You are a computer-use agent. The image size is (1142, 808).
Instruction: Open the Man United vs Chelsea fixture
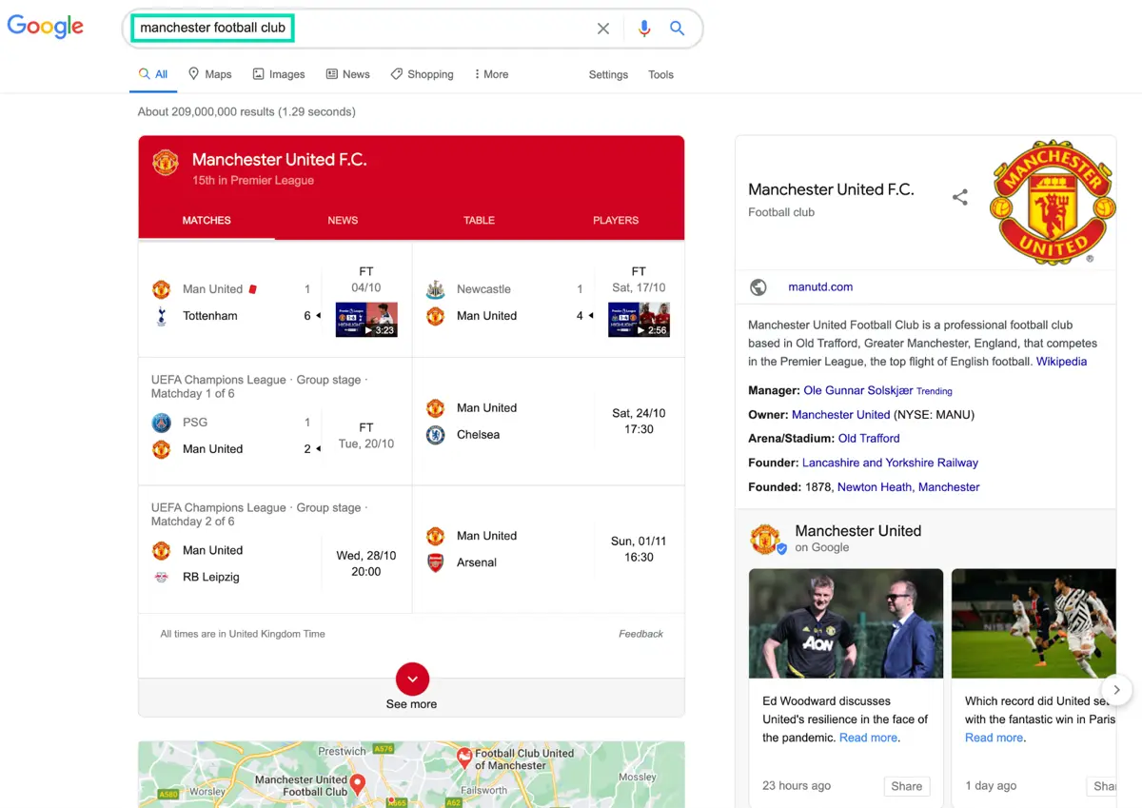tap(548, 422)
